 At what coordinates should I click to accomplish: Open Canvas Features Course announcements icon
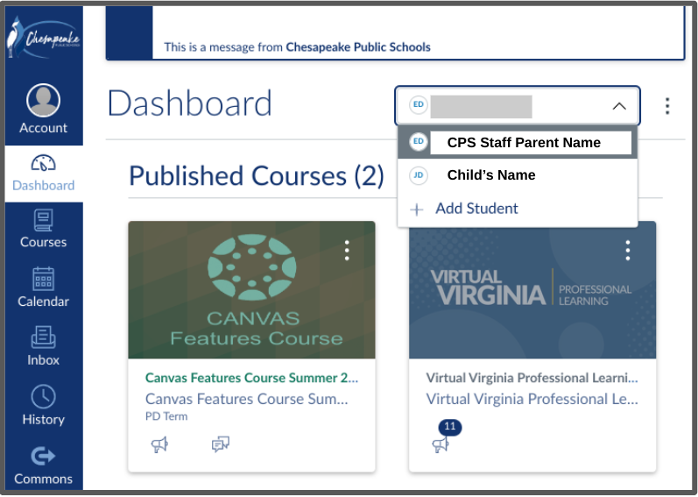(x=159, y=444)
